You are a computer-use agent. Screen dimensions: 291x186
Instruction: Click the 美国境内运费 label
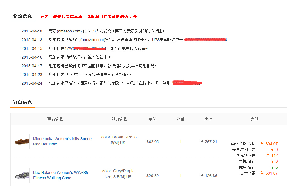pyautogui.click(x=244, y=150)
